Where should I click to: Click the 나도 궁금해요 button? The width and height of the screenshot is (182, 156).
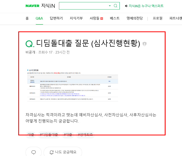[63, 152]
